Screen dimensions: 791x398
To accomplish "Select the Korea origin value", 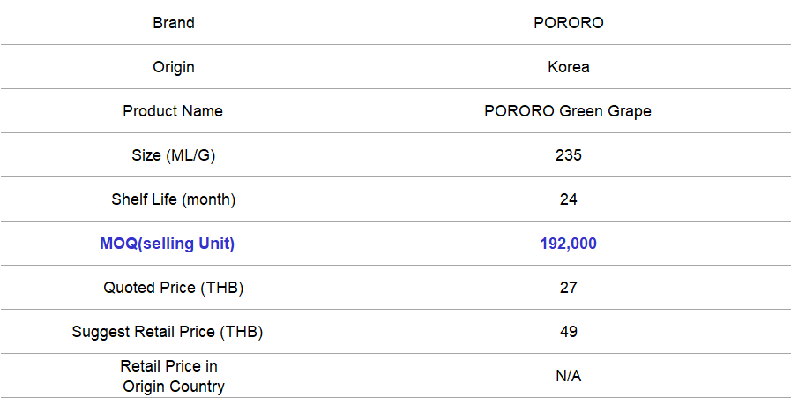I will pyautogui.click(x=569, y=67).
